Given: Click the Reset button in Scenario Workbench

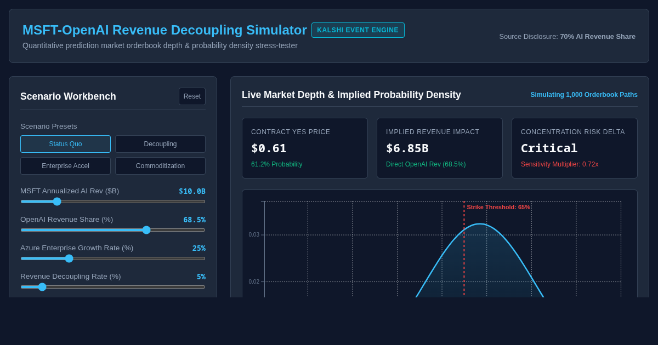Looking at the screenshot, I should (192, 96).
